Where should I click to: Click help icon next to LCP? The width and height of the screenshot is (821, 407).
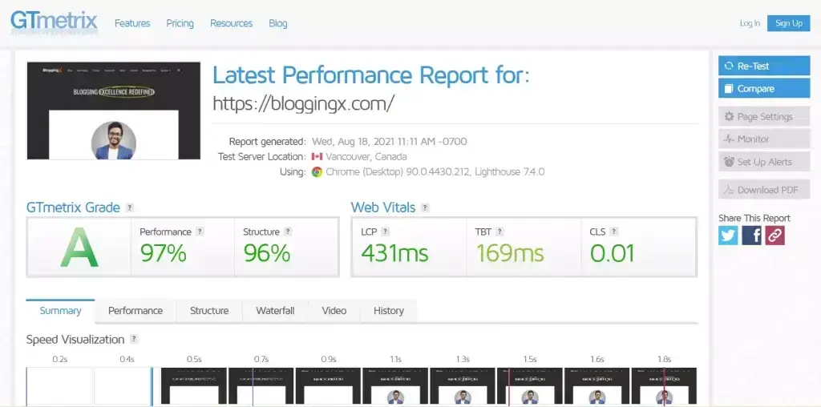(386, 232)
